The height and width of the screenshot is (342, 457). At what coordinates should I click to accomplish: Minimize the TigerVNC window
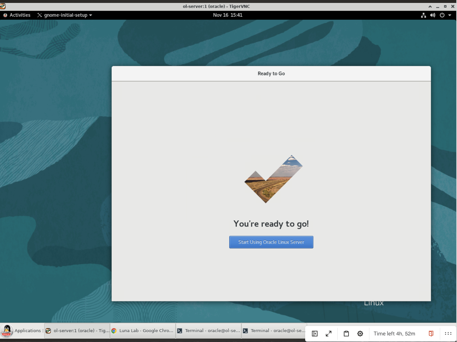[438, 7]
